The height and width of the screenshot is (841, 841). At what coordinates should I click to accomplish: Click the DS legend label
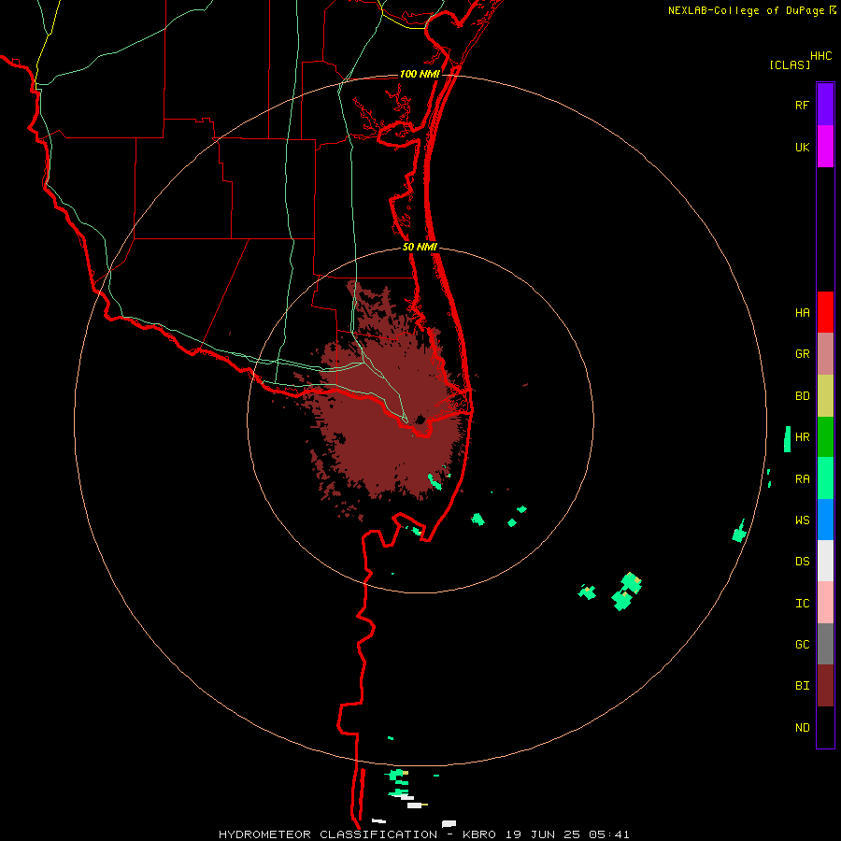(802, 562)
